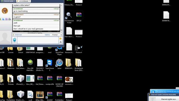Click the TeamViewer free license notification
Viewport: 179px width, 101px height.
click(164, 91)
